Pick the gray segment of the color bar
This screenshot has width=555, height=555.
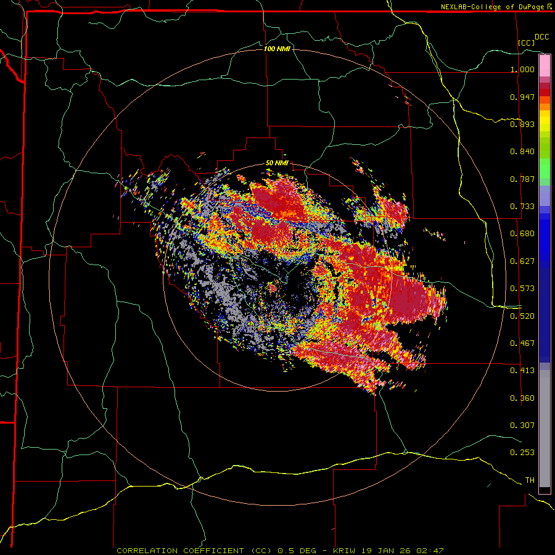pyautogui.click(x=545, y=429)
